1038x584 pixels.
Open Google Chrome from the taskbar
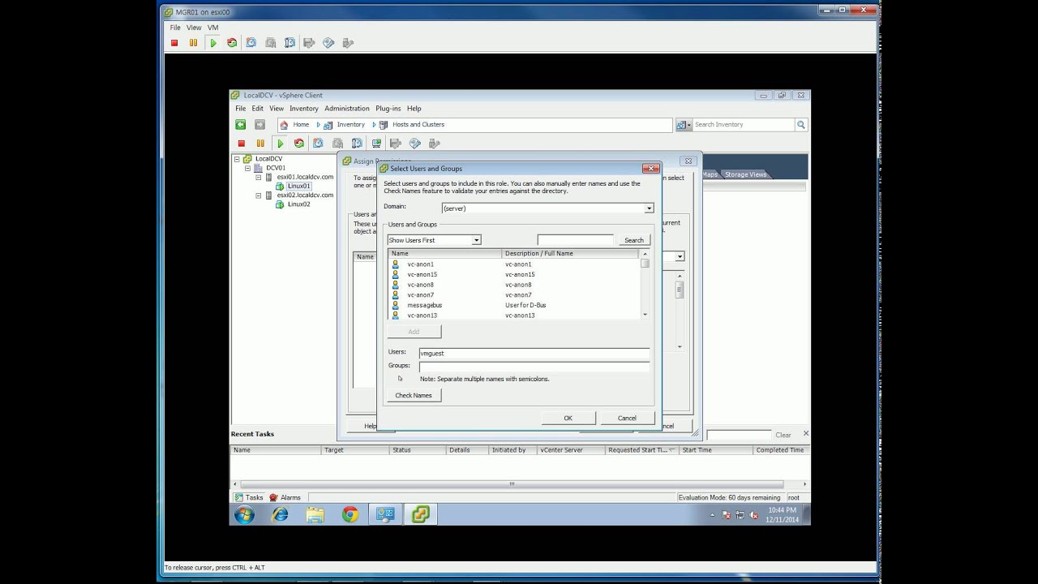tap(350, 514)
